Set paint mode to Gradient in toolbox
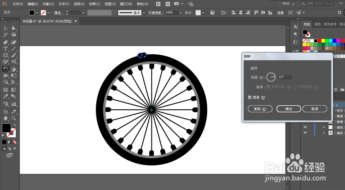 coord(9,142)
